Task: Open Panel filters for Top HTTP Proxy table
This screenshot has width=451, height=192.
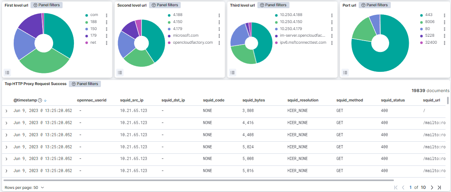Action: [x=85, y=84]
